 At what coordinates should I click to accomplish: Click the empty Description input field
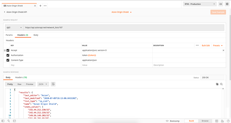pos(189,65)
